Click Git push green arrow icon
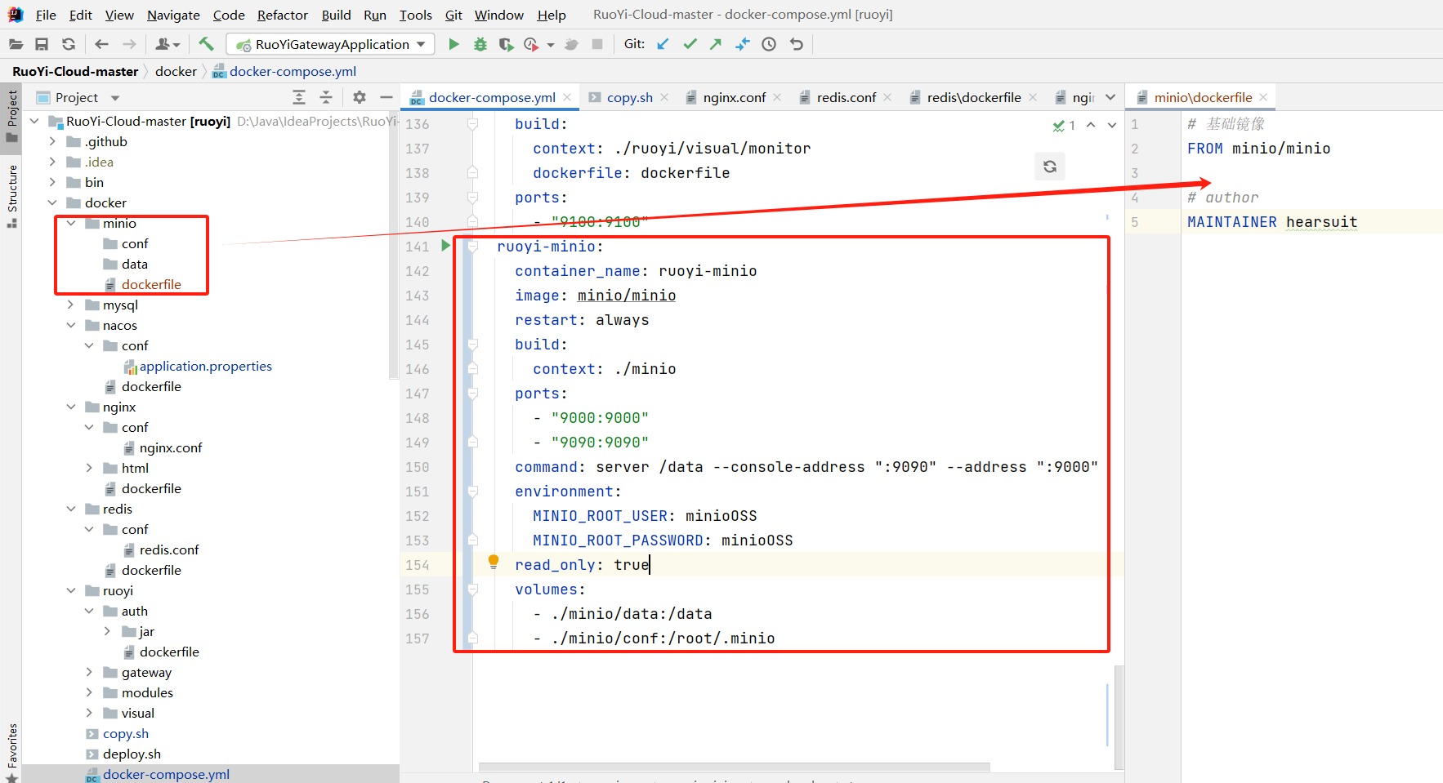Image resolution: width=1443 pixels, height=783 pixels. [x=716, y=44]
